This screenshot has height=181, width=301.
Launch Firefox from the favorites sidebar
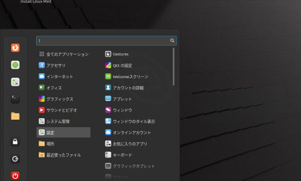coord(15,48)
